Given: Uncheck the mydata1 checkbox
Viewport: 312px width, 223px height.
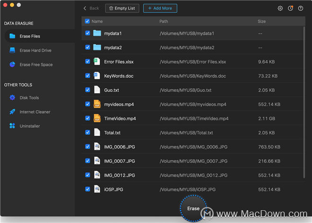Looking at the screenshot, I should coord(87,33).
